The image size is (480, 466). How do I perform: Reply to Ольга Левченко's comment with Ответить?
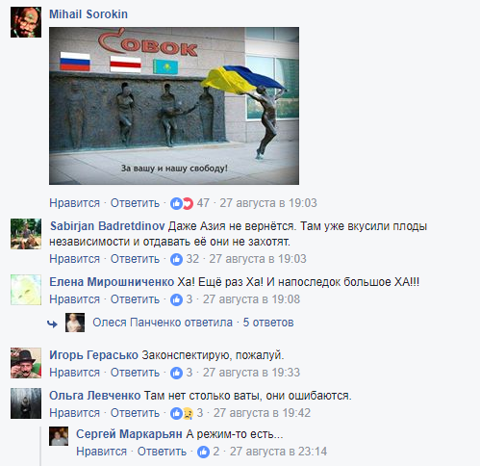(x=135, y=413)
